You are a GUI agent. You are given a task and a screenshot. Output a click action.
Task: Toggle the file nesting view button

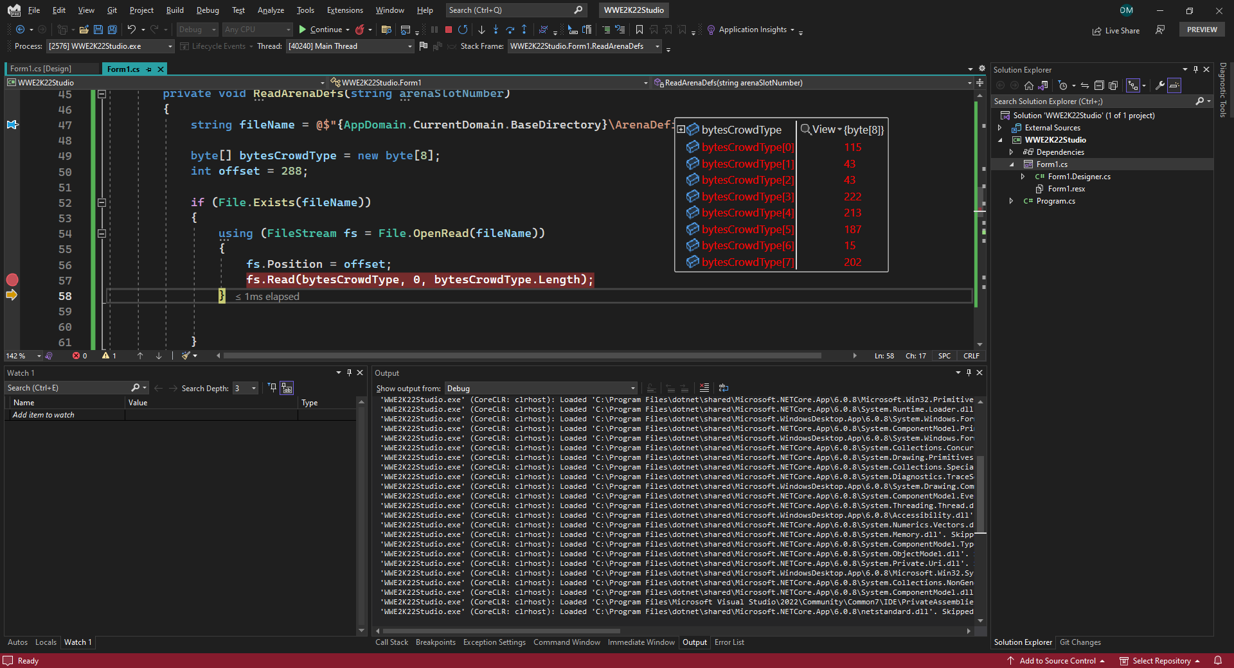(x=1132, y=85)
